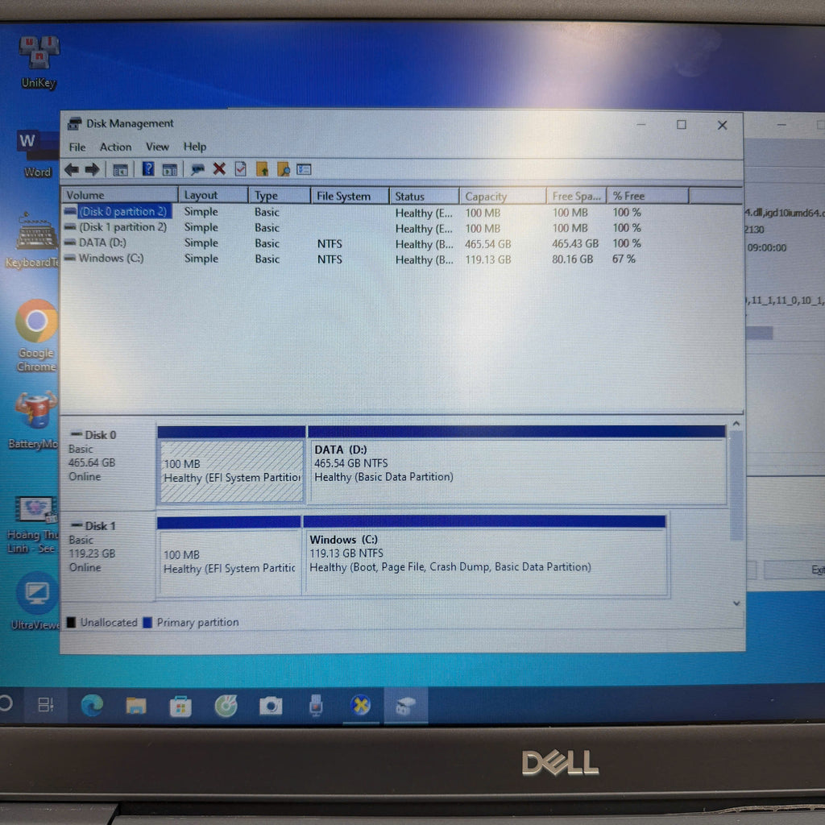Open File Explorer from the taskbar
Viewport: 825px width, 825px height.
pyautogui.click(x=136, y=707)
